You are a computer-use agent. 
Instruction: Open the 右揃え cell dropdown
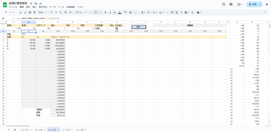(108, 28)
